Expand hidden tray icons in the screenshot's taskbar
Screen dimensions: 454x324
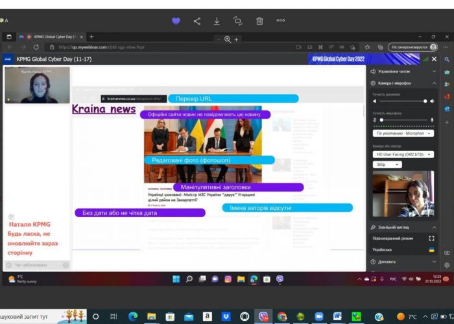359,279
